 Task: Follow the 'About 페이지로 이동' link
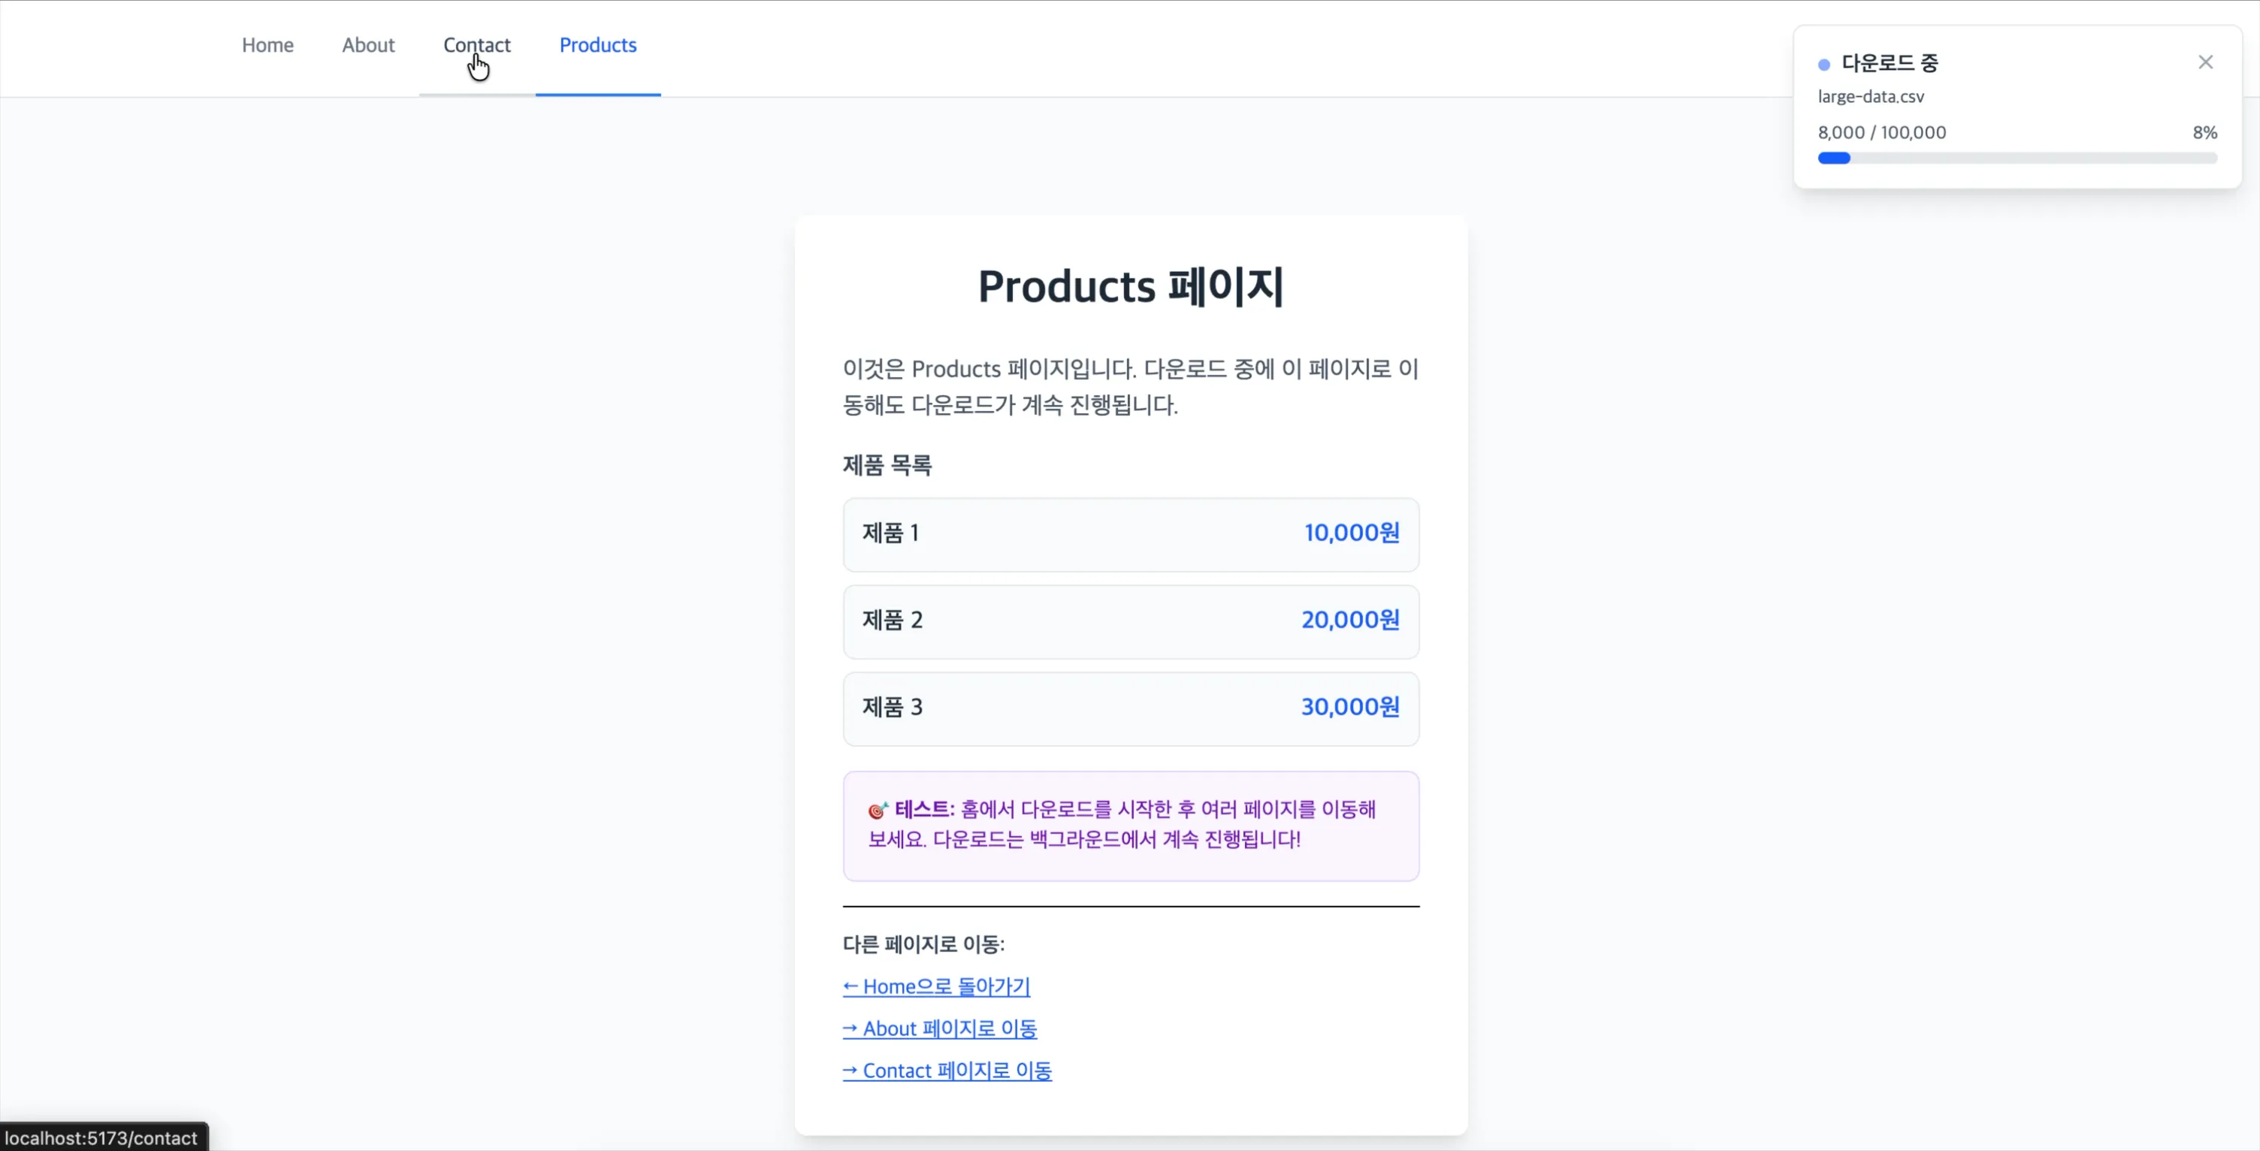[x=940, y=1029]
